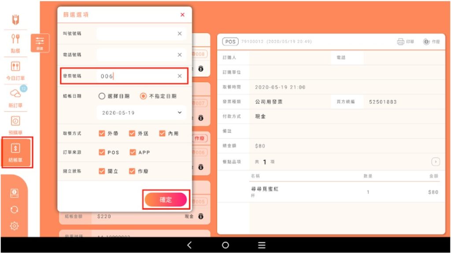Open the 點餐 ordering page in sidebar
This screenshot has width=451, height=253.
click(15, 43)
